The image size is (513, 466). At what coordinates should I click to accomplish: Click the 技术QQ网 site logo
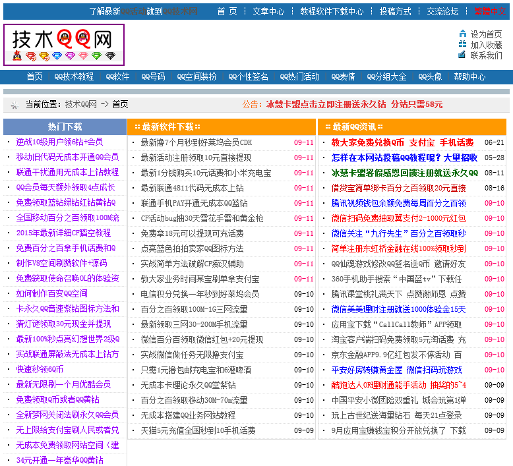[64, 45]
